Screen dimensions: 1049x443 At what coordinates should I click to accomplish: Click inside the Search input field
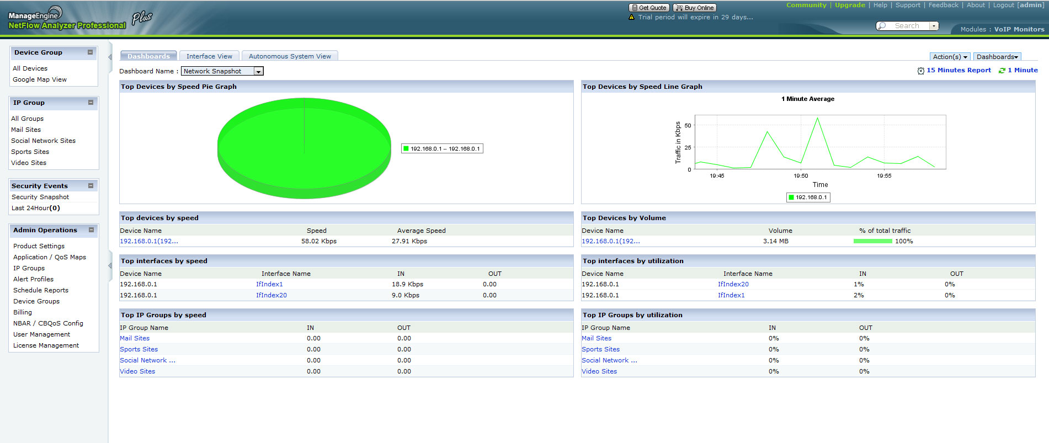908,26
